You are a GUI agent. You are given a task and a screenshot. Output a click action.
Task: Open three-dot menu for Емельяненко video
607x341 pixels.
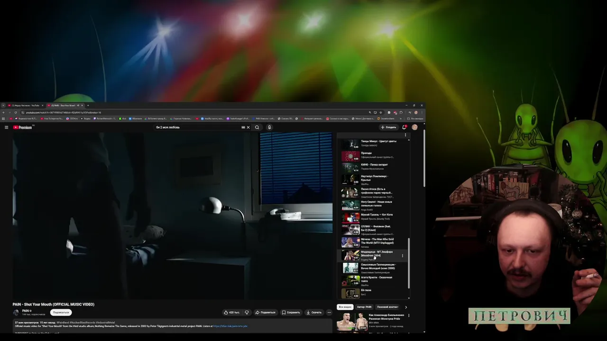409,315
